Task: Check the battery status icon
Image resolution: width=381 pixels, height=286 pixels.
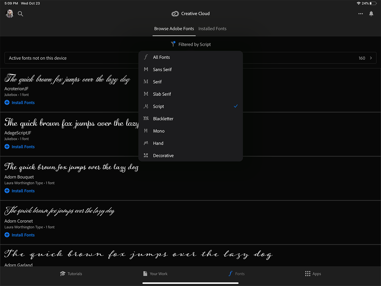Action: (373, 3)
